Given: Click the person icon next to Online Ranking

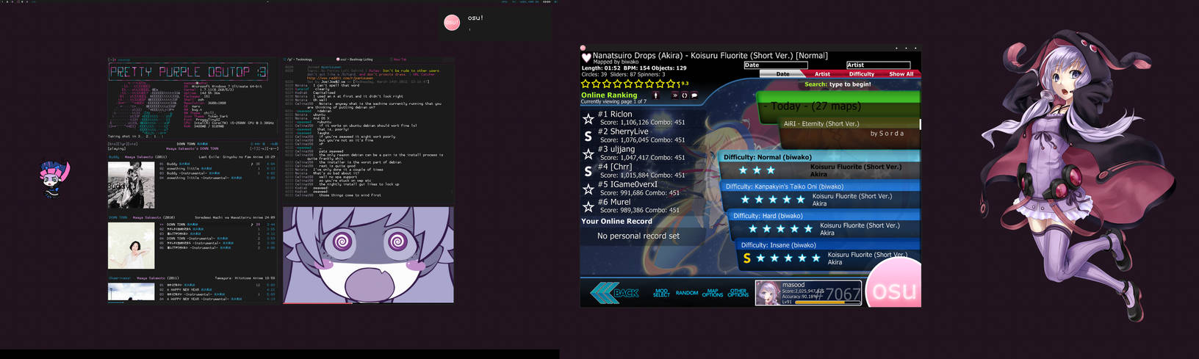Looking at the screenshot, I should click(656, 95).
